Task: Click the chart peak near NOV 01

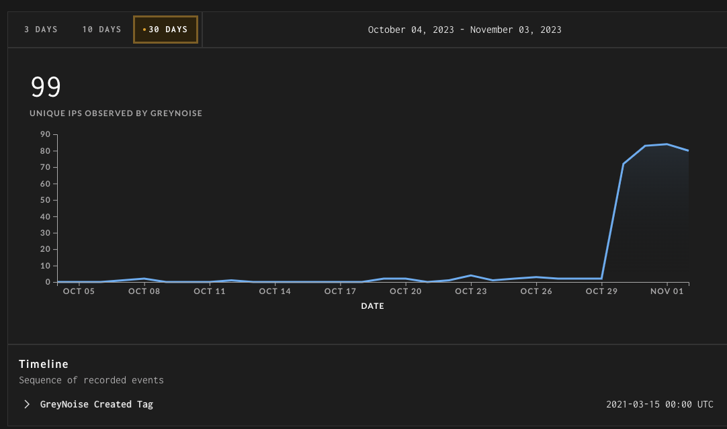Action: pos(667,144)
